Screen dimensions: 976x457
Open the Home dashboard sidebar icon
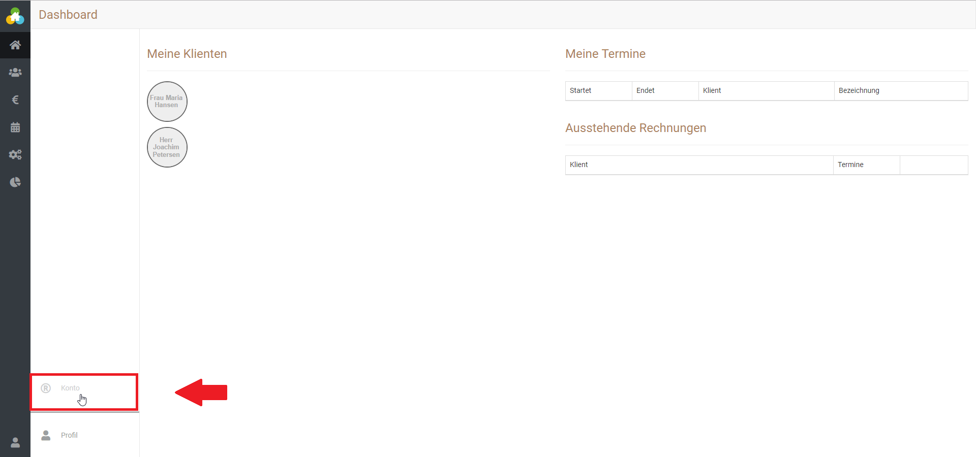pos(15,45)
